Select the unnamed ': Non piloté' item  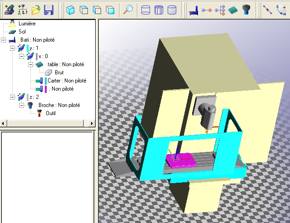click(61, 89)
